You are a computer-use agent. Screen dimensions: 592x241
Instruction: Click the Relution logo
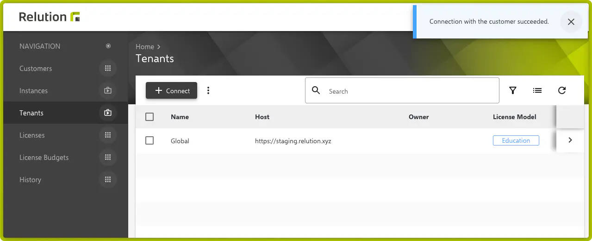[x=50, y=17]
